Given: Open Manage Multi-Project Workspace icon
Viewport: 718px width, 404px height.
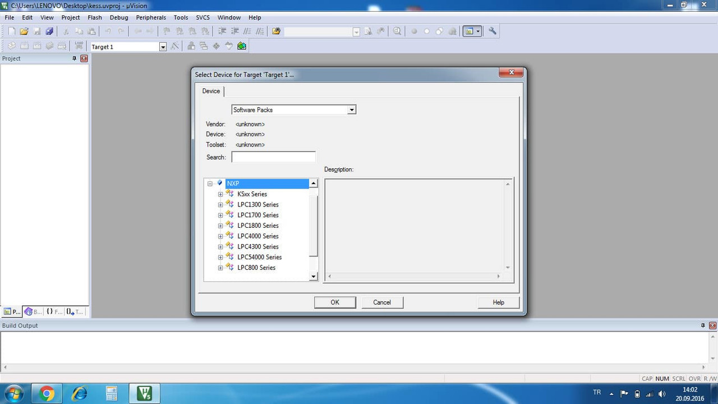Looking at the screenshot, I should [204, 47].
